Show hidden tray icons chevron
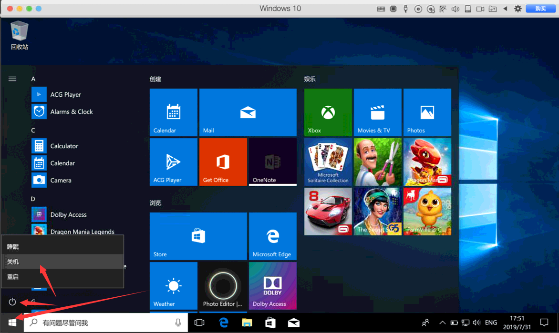The image size is (559, 333). [443, 323]
